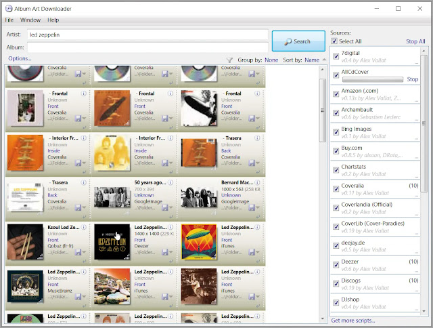The width and height of the screenshot is (433, 328).
Task: Uncheck the Select All sources checkbox
Action: coord(334,41)
